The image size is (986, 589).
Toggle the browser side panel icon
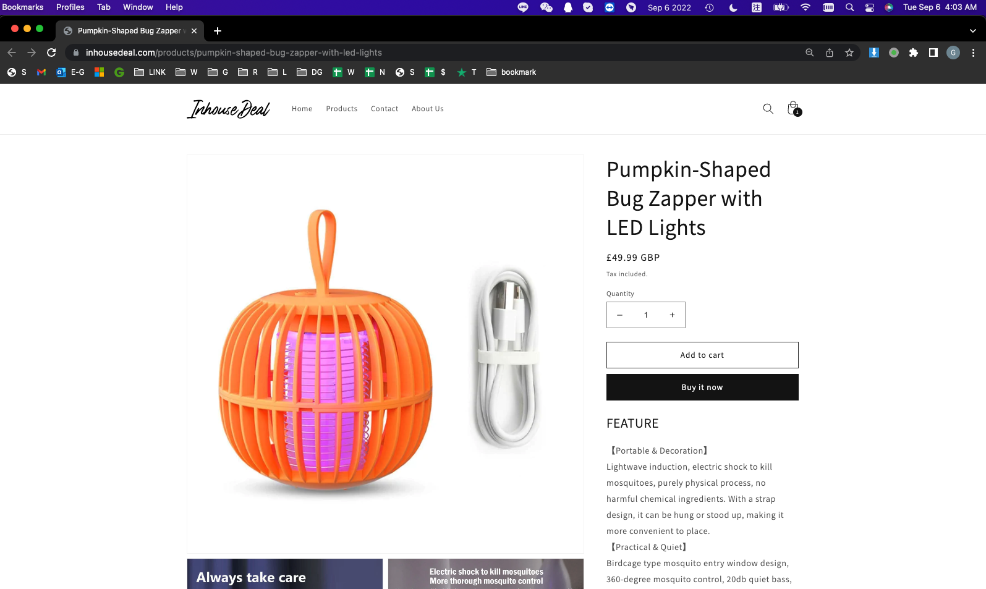coord(933,53)
